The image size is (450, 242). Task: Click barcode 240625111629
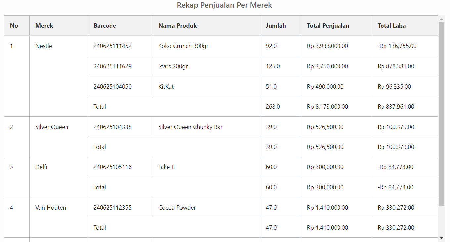pyautogui.click(x=112, y=66)
